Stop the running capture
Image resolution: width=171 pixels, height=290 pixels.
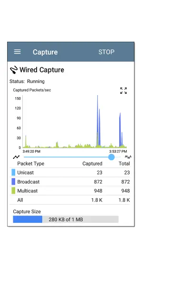coord(106,52)
